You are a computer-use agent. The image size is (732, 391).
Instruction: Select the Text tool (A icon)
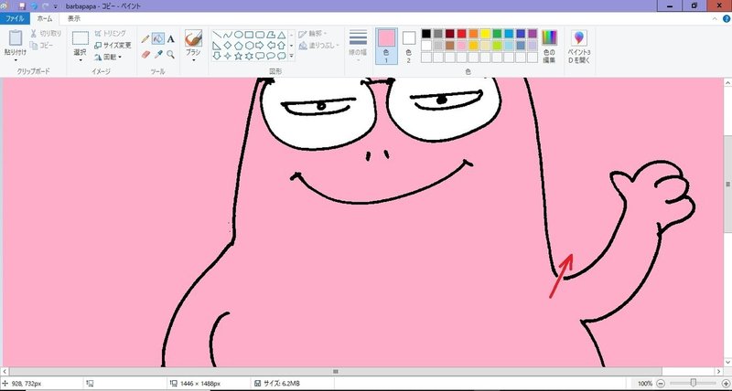coord(171,39)
